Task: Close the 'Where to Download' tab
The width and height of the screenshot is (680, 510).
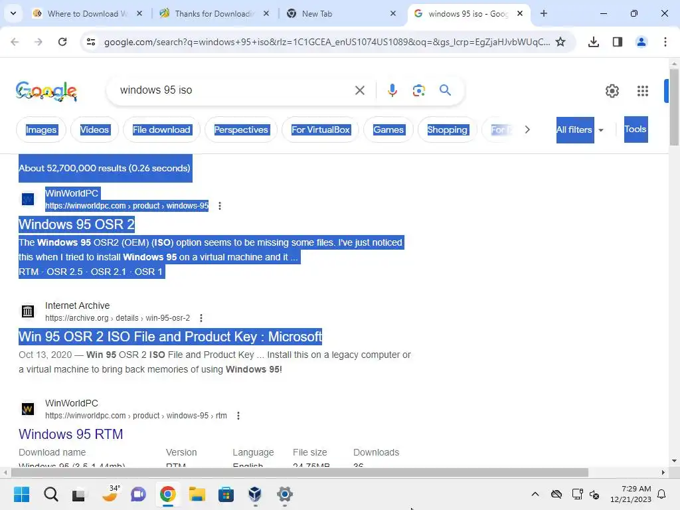Action: 139,13
